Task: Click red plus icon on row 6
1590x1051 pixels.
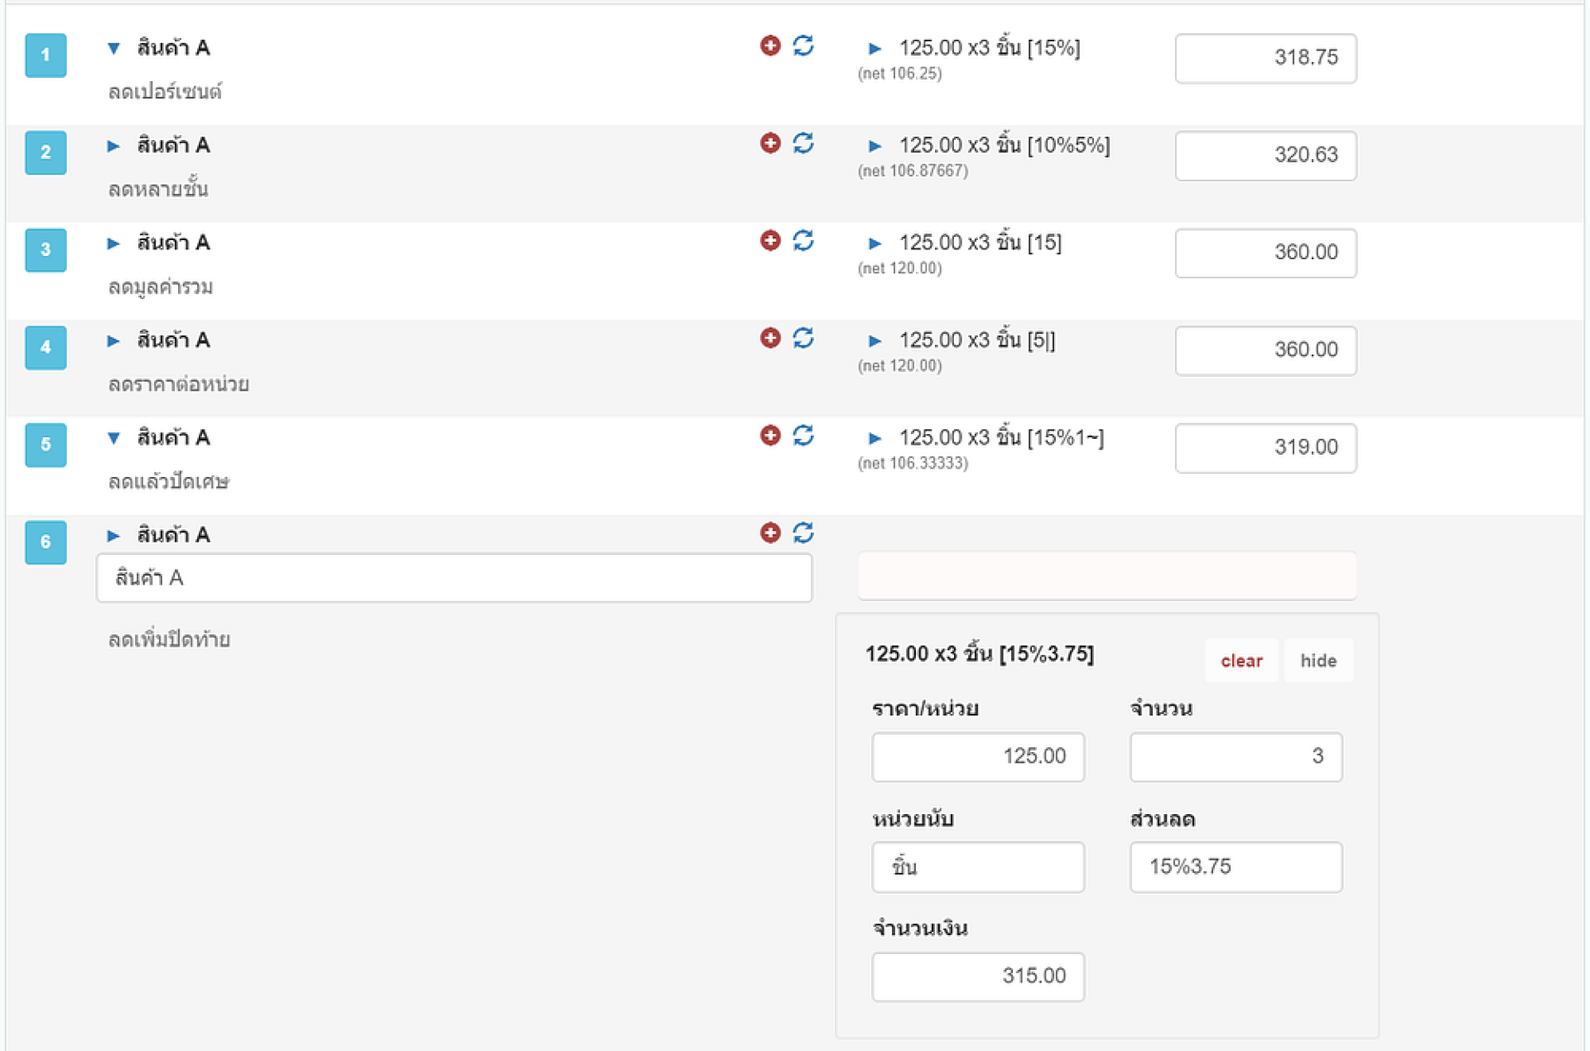Action: coord(770,533)
